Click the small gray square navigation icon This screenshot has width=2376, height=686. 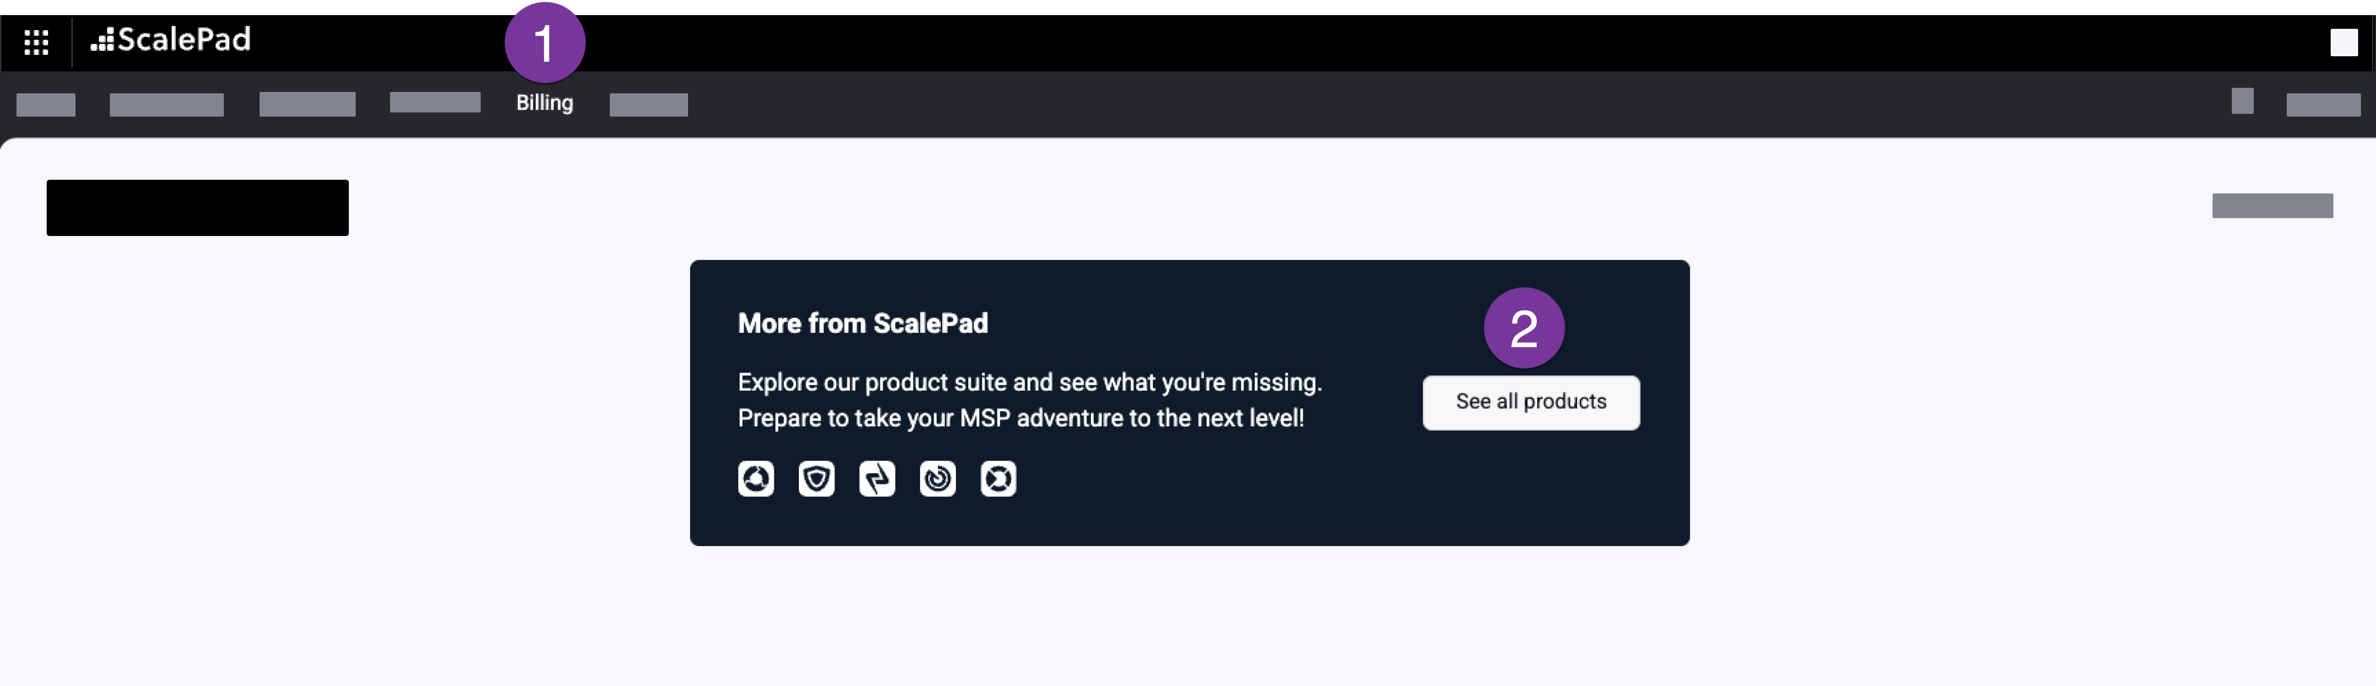2242,101
